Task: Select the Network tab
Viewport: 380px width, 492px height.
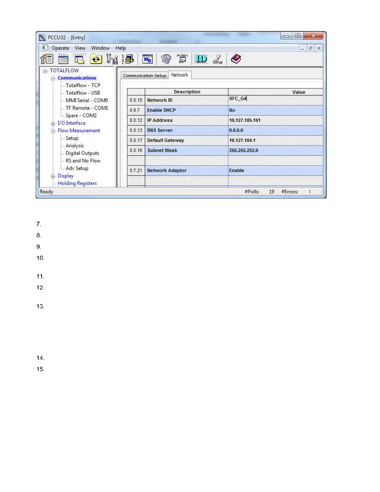Action: coord(180,75)
